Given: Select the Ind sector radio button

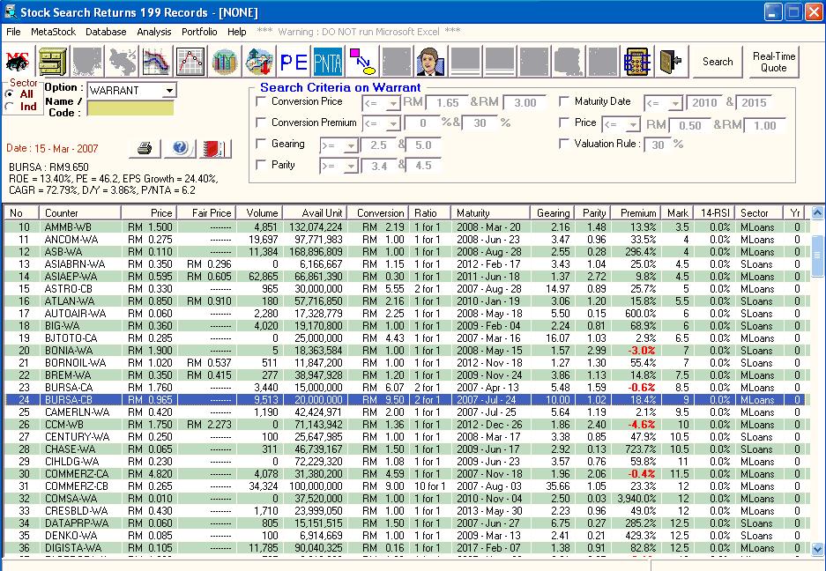Looking at the screenshot, I should pyautogui.click(x=10, y=108).
